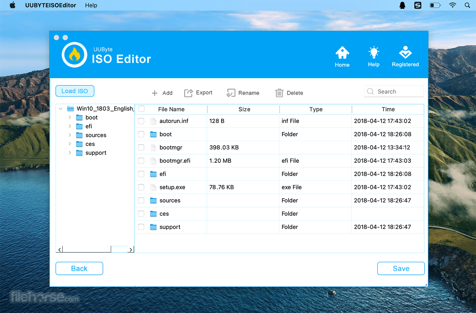Screen dimensions: 476x313
Task: Check the bootmgr checkbox
Action: (x=141, y=147)
